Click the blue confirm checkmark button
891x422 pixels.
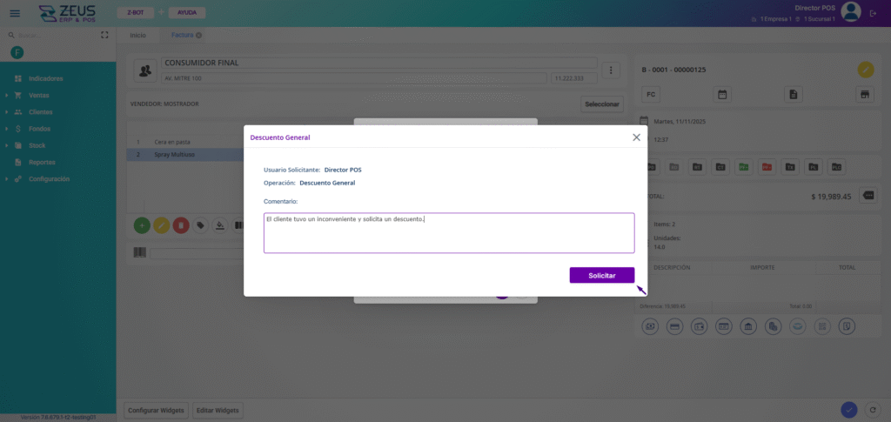point(848,410)
